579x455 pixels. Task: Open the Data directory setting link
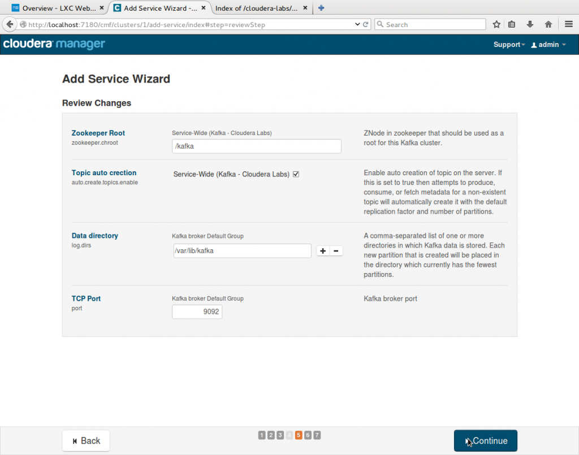95,236
